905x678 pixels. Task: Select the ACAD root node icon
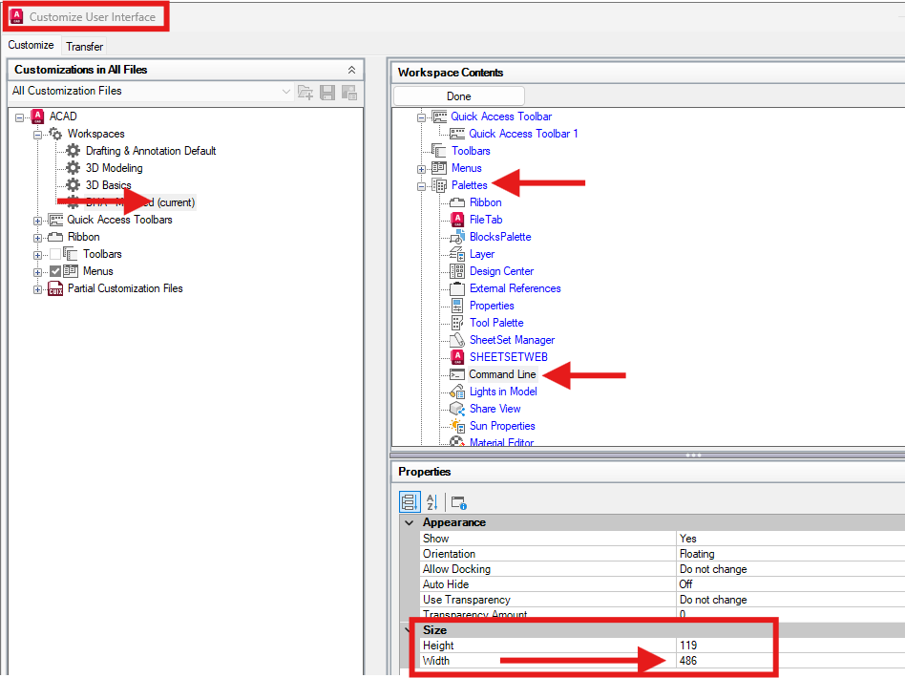click(x=37, y=117)
